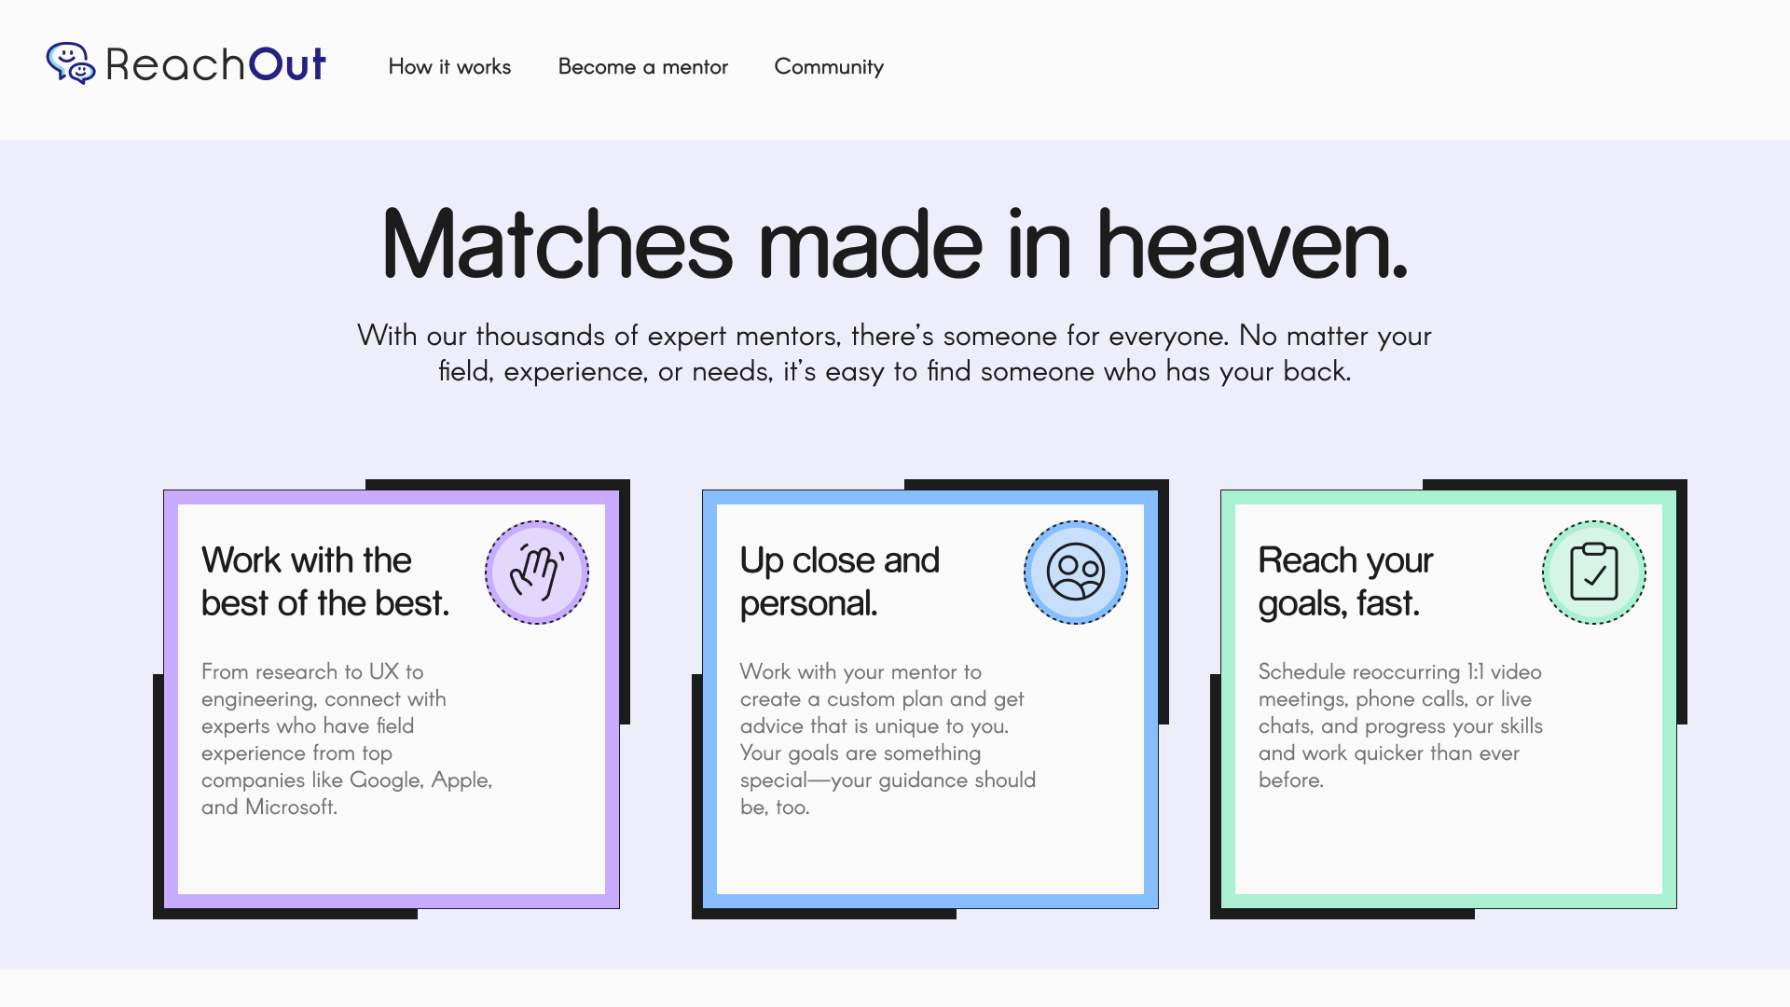The width and height of the screenshot is (1790, 1007).
Task: Click the blue border of middle card
Action: click(709, 699)
